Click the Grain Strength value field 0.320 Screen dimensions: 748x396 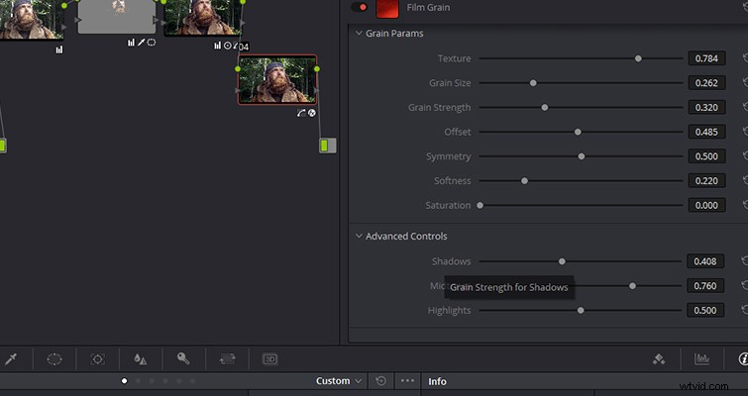click(706, 108)
